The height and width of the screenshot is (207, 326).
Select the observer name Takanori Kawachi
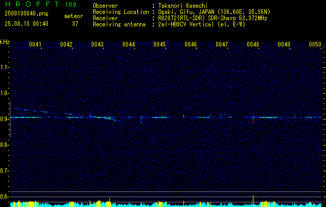pyautogui.click(x=183, y=6)
